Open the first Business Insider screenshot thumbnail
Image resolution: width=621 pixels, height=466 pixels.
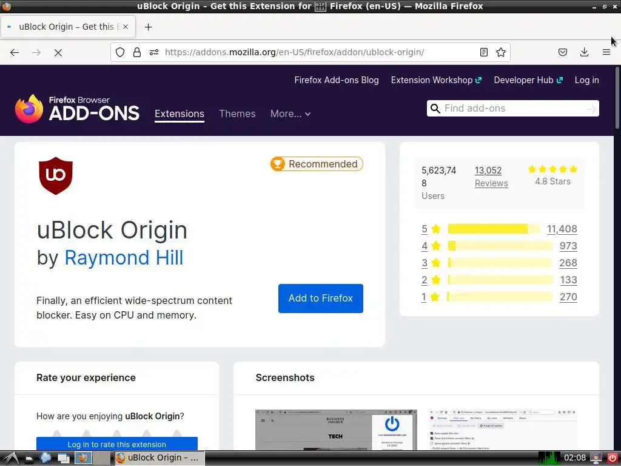[x=336, y=430]
